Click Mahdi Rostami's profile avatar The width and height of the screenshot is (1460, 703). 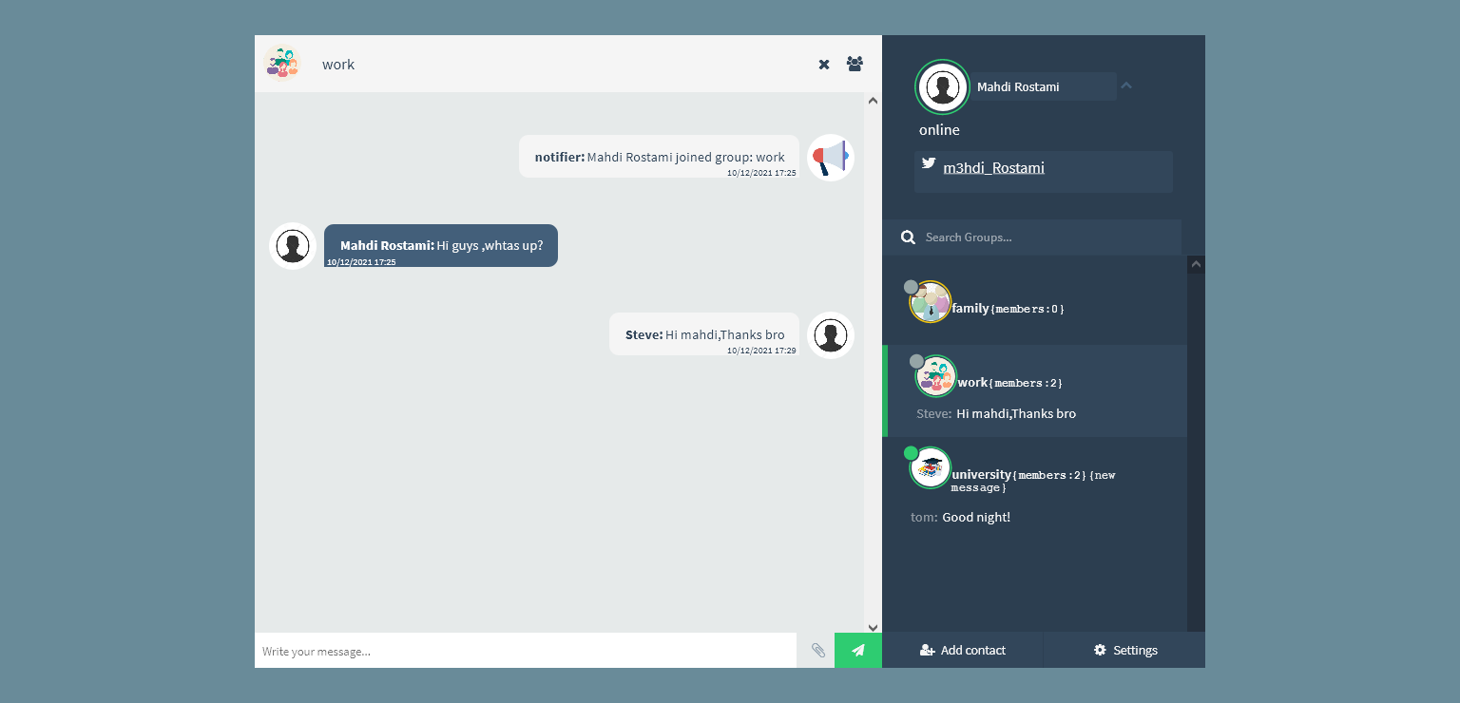point(942,87)
